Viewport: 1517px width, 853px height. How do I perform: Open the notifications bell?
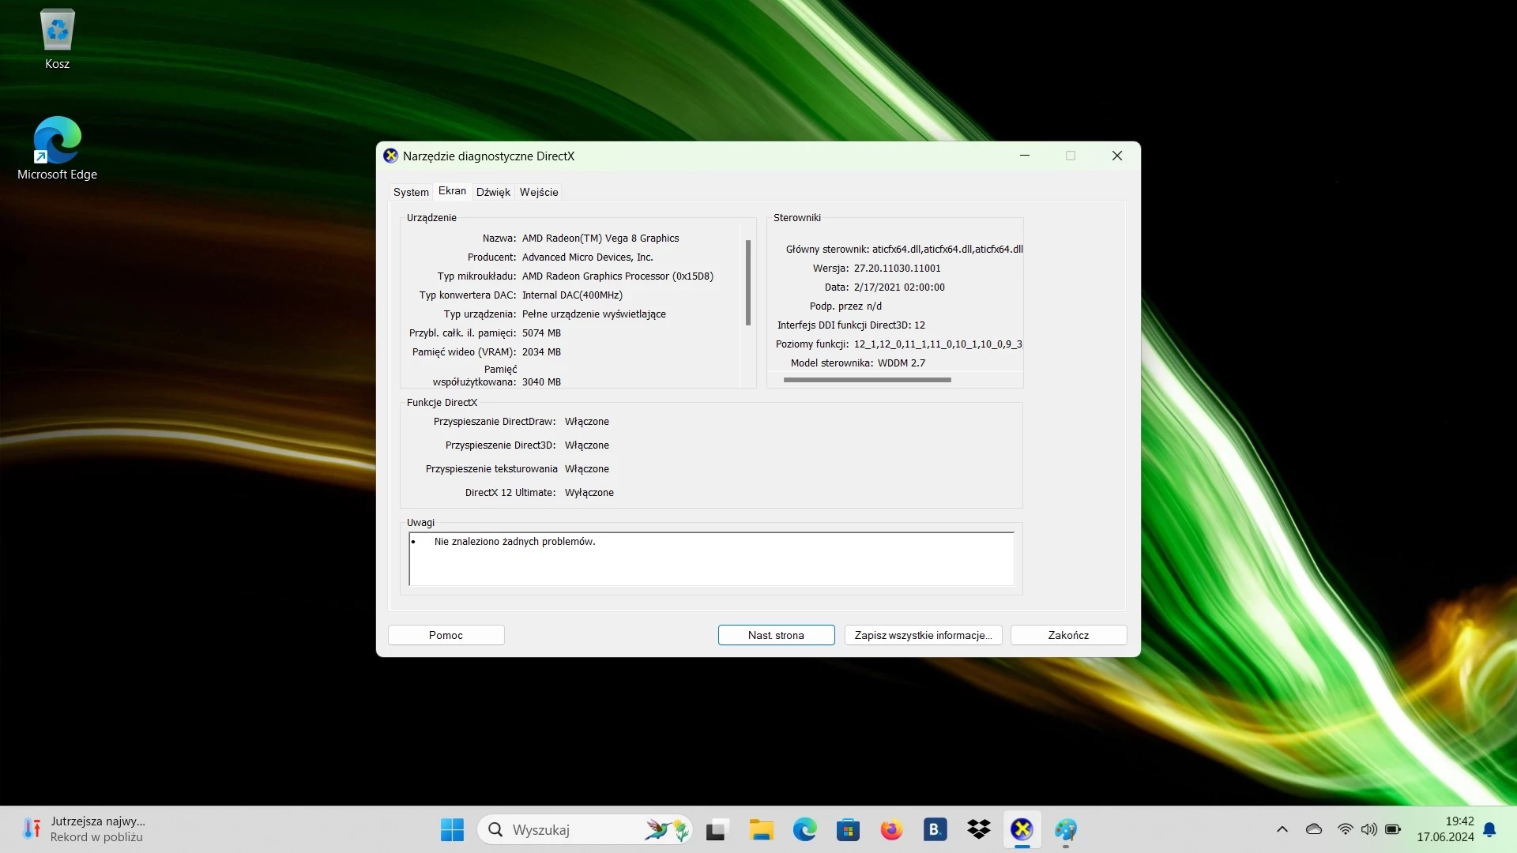[x=1489, y=830]
